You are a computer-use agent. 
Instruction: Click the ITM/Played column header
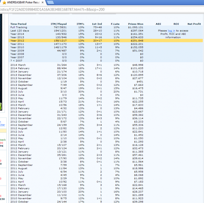[59, 24]
